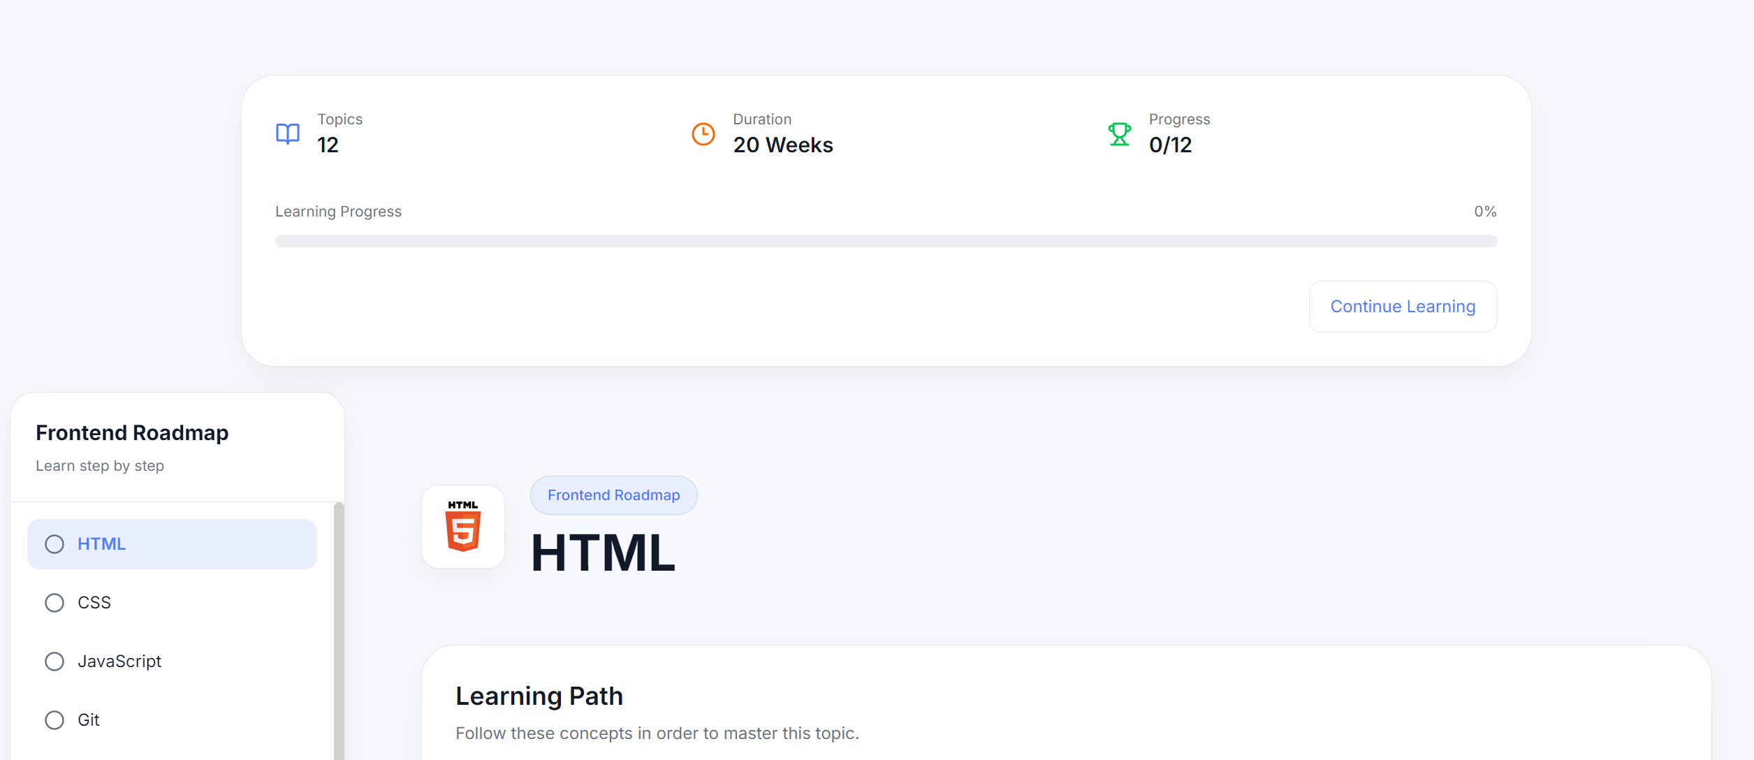Click the 20 Weeks duration value
The height and width of the screenshot is (760, 1754).
tap(783, 145)
